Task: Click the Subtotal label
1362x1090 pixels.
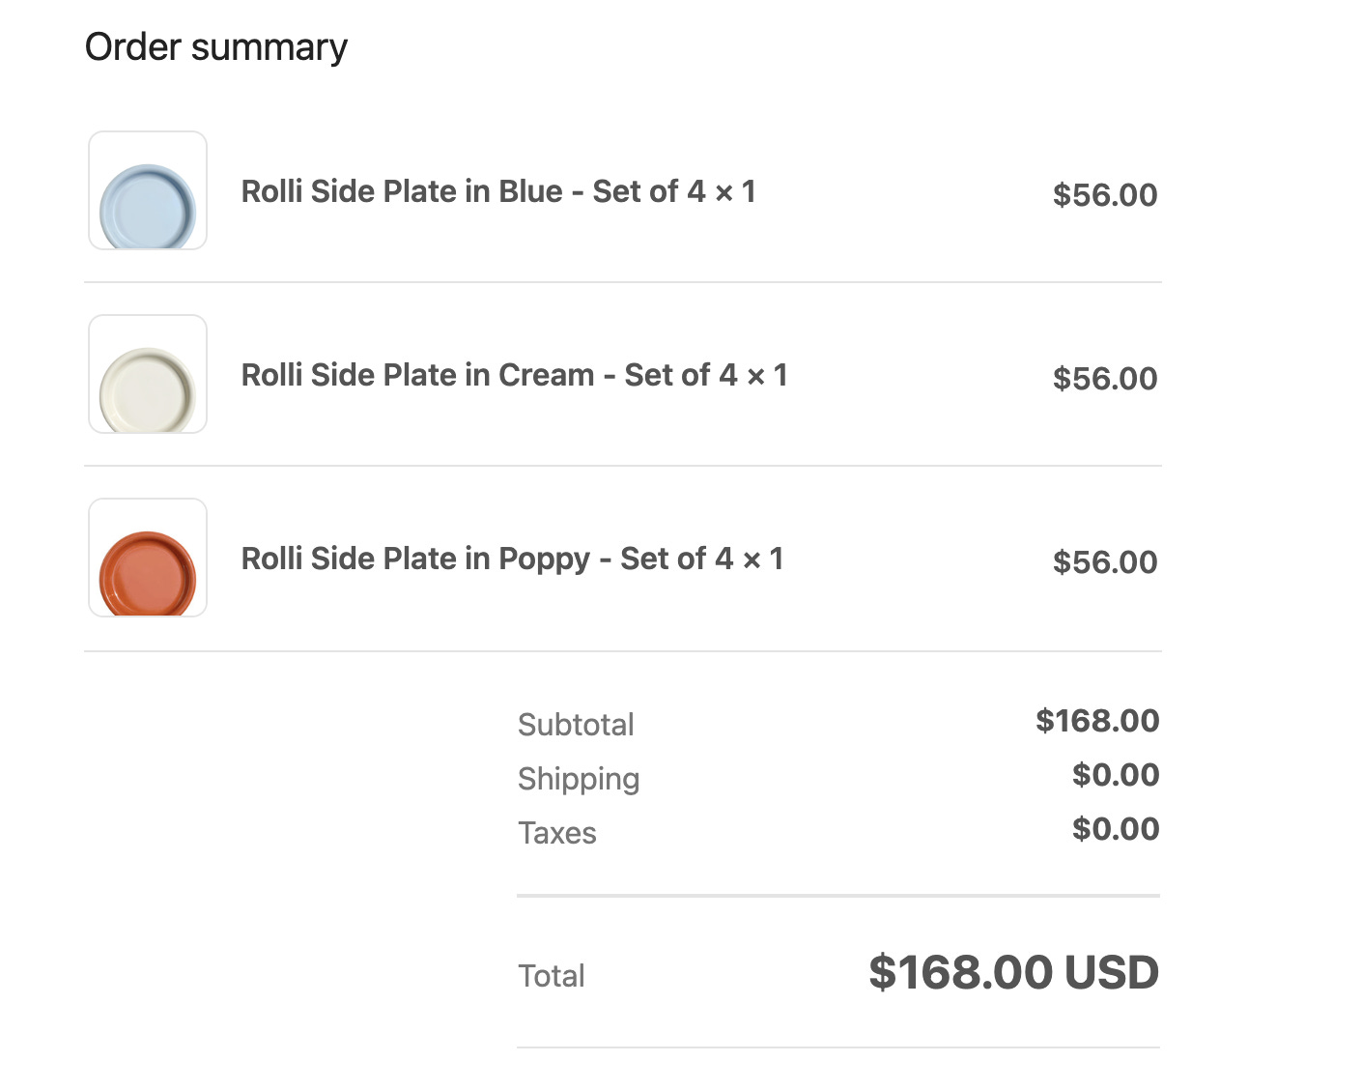Action: tap(576, 725)
